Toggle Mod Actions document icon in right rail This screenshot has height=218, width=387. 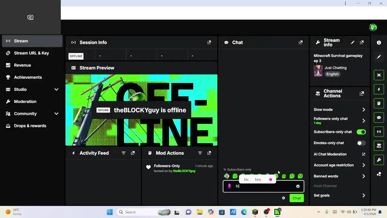point(379,103)
